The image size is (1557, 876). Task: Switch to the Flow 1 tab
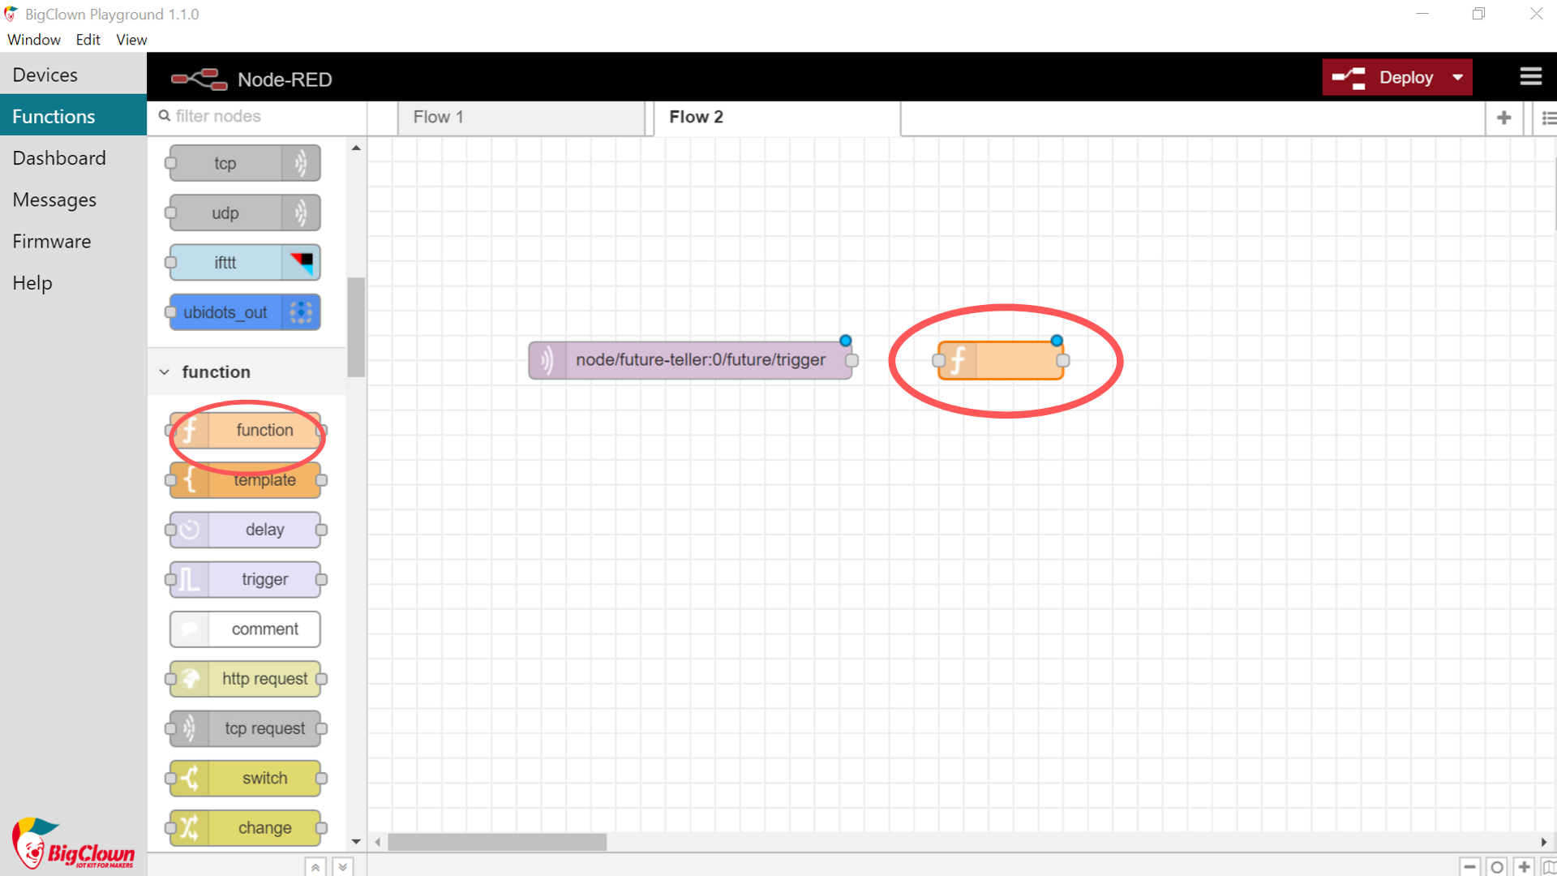coord(521,118)
